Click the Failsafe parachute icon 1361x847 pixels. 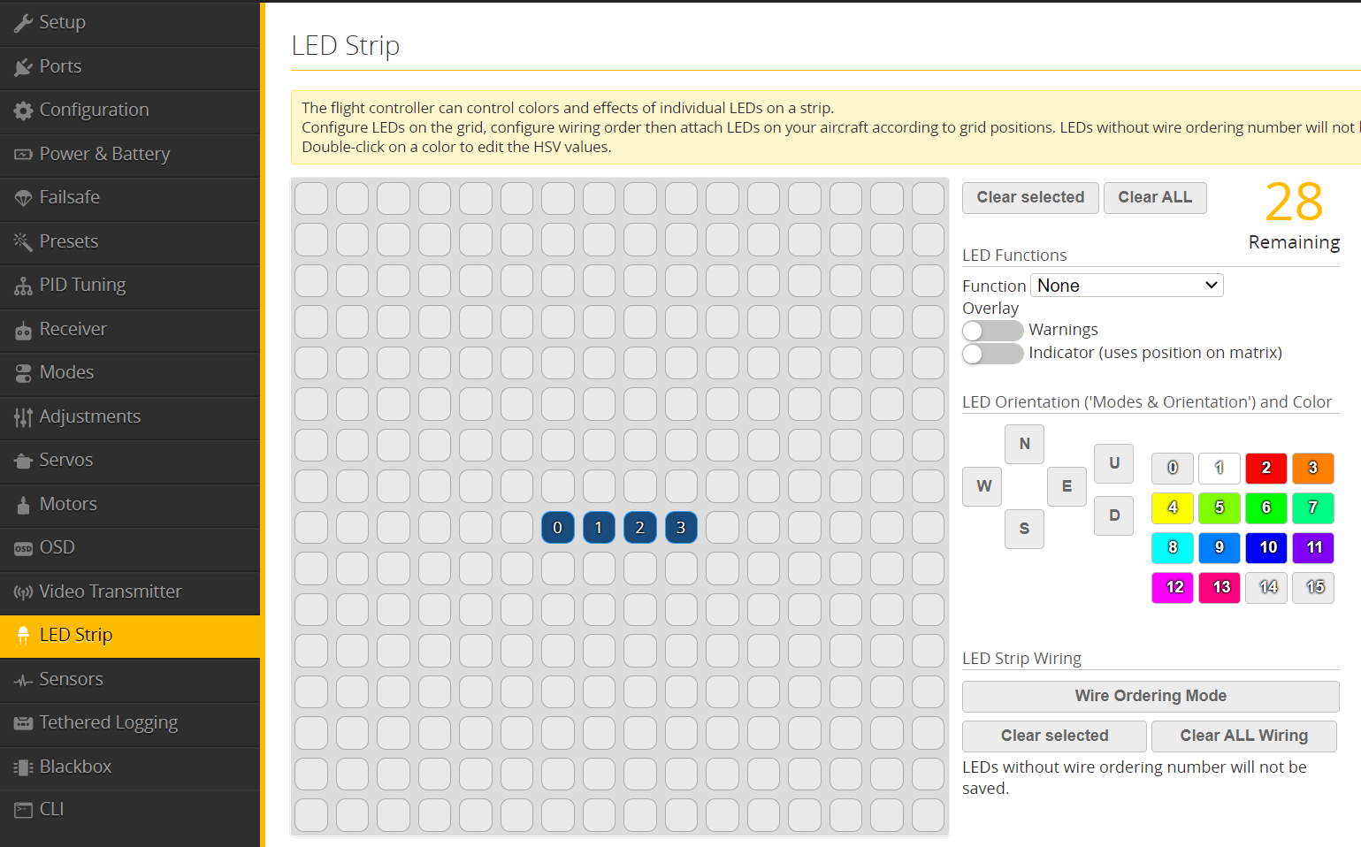pyautogui.click(x=23, y=198)
